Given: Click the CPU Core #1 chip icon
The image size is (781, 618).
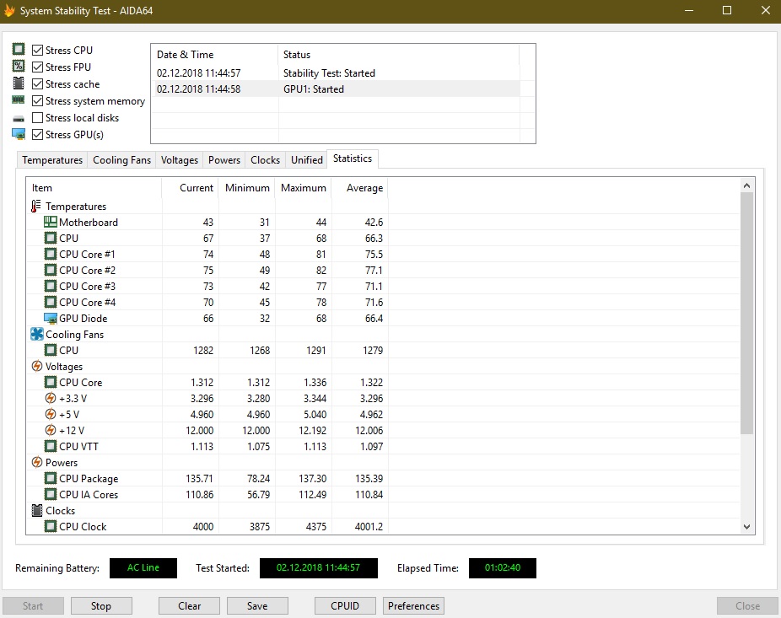Looking at the screenshot, I should (x=51, y=254).
